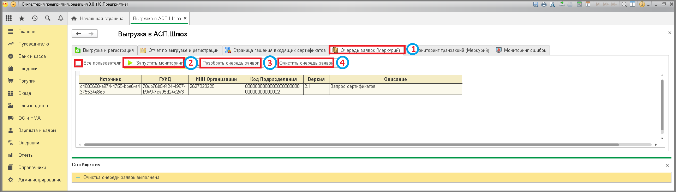The image size is (676, 192).
Task: Click the zoom magnifier plus icon
Action: coord(624,4)
